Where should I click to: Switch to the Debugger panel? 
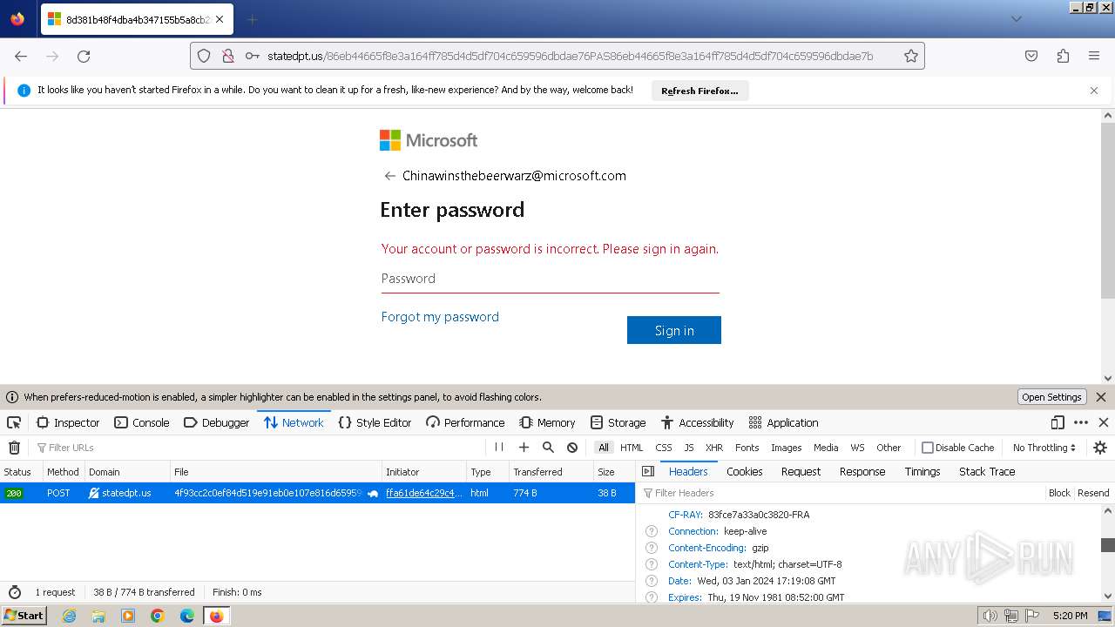pyautogui.click(x=217, y=422)
